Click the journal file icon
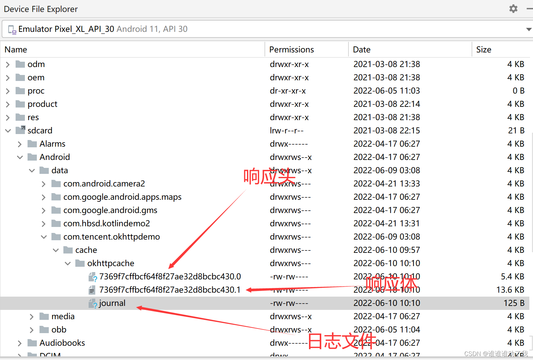 (92, 303)
